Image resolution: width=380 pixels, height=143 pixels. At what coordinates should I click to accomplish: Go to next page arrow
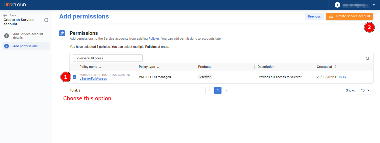pyautogui.click(x=226, y=90)
